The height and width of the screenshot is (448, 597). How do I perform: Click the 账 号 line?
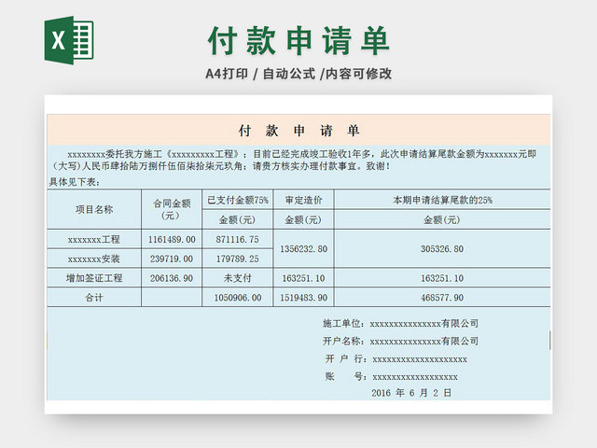(392, 377)
